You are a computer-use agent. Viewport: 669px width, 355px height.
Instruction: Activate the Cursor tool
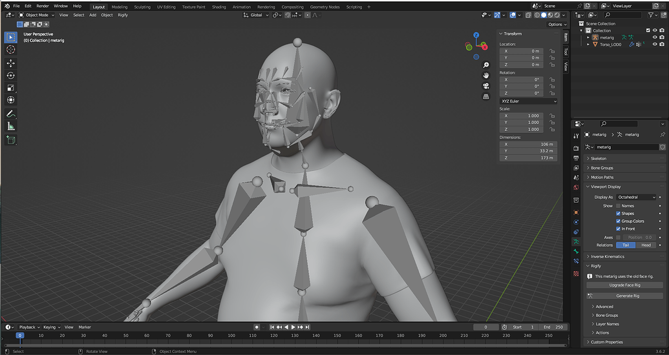11,50
